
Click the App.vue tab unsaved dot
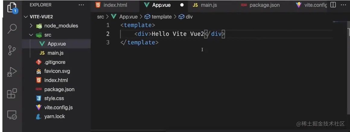pyautogui.click(x=182, y=5)
